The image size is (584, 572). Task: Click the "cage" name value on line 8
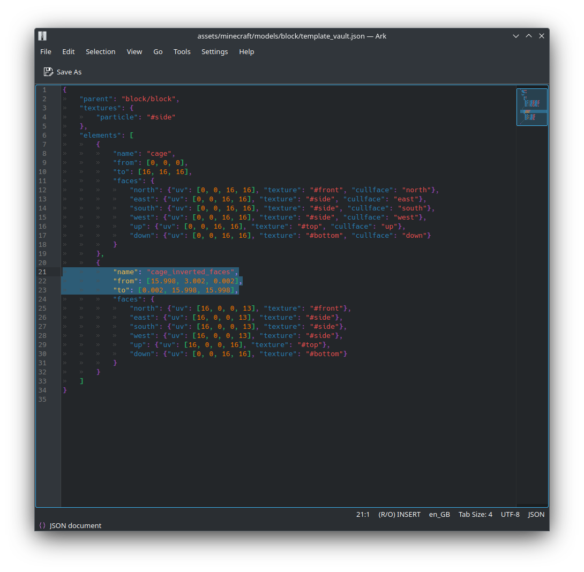pos(159,154)
